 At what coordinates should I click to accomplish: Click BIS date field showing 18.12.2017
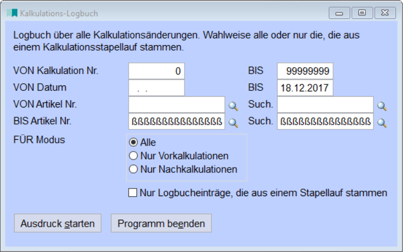(x=305, y=88)
